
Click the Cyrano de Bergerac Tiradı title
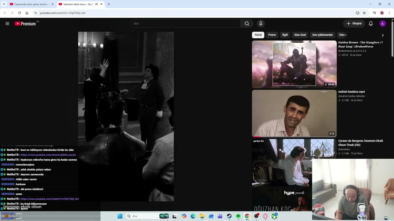click(x=361, y=143)
